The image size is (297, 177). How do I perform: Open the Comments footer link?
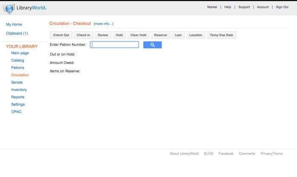coord(247,154)
